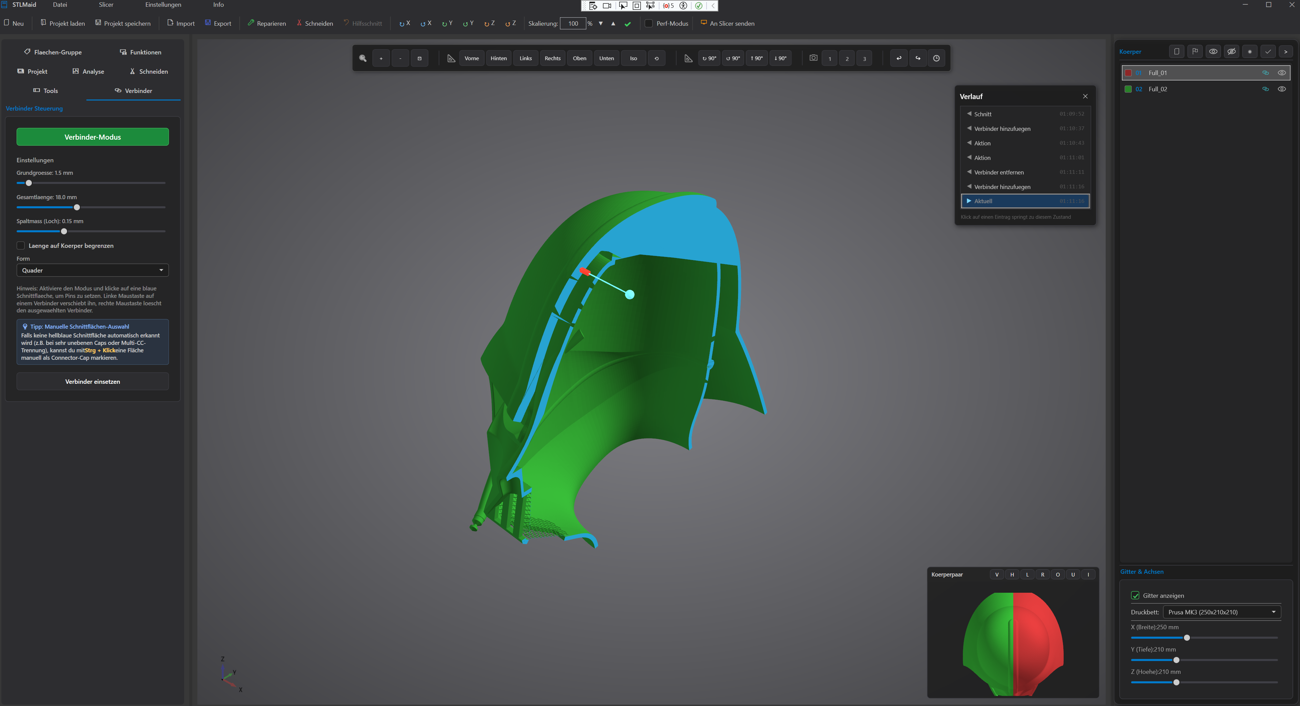Click the link icon on the Full_02 row
Image resolution: width=1300 pixels, height=706 pixels.
[x=1265, y=89]
